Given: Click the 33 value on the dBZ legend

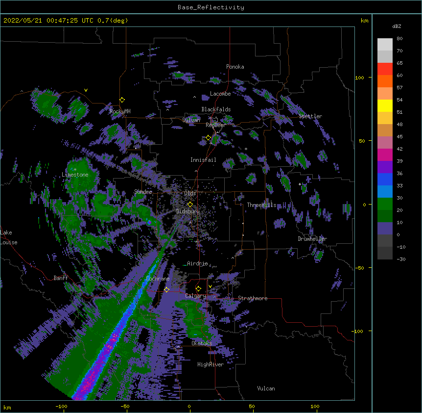Looking at the screenshot, I should point(399,186).
